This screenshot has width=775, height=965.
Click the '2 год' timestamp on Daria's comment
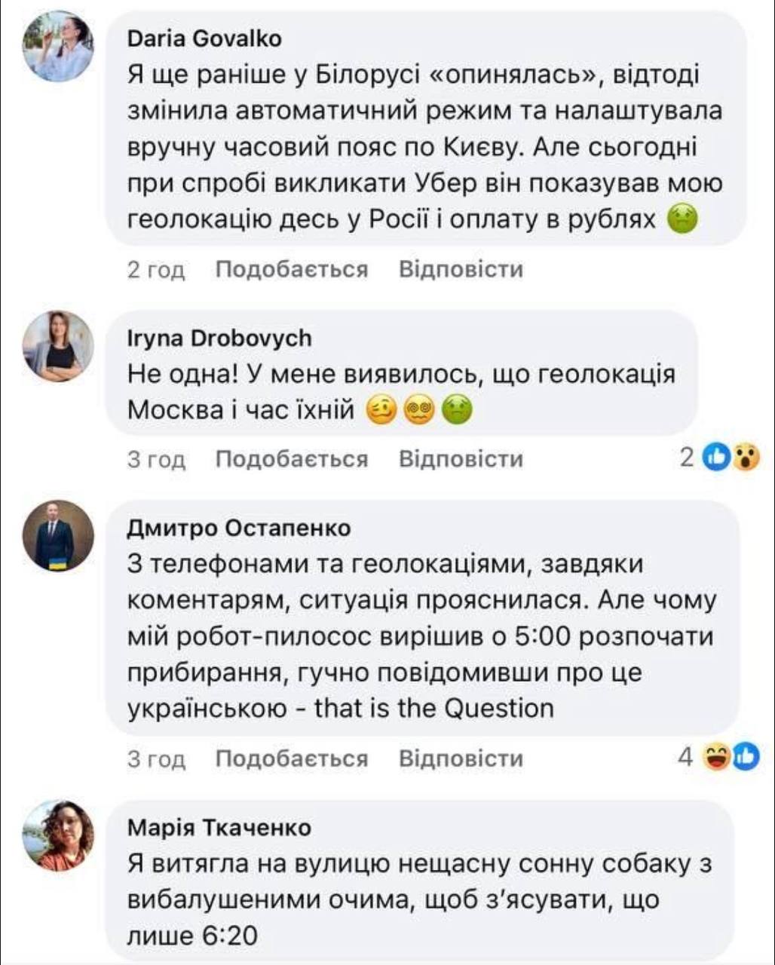coord(156,270)
